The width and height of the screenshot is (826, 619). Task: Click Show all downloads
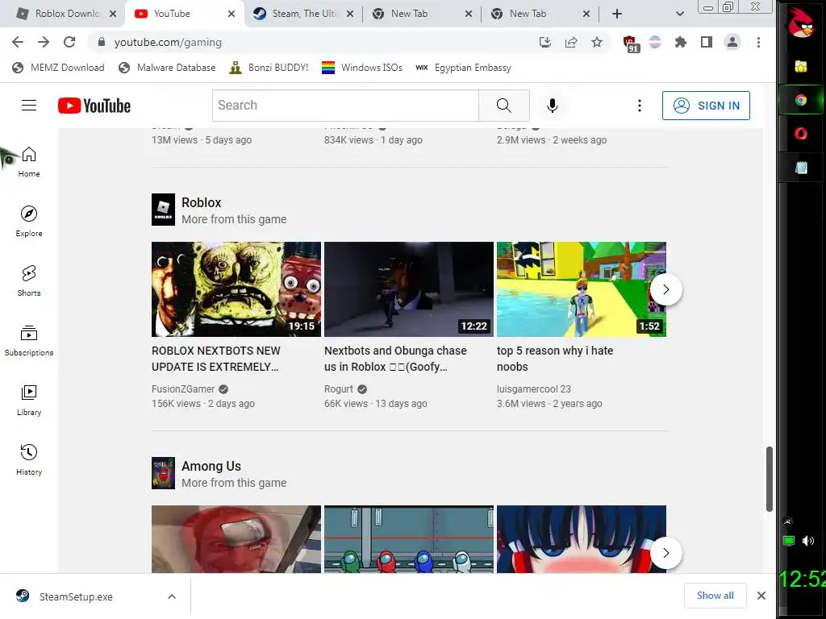coord(715,596)
